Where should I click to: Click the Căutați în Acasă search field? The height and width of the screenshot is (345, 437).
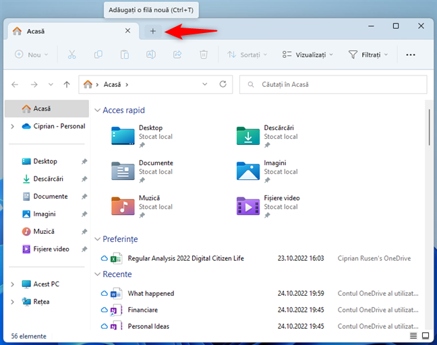coord(333,84)
